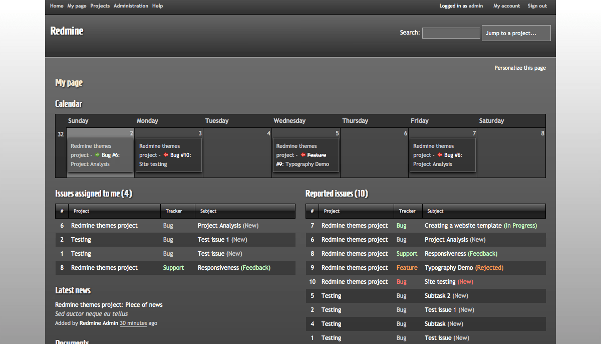Open issue number 10 in Reported issues
Image resolution: width=601 pixels, height=344 pixels.
[313, 282]
